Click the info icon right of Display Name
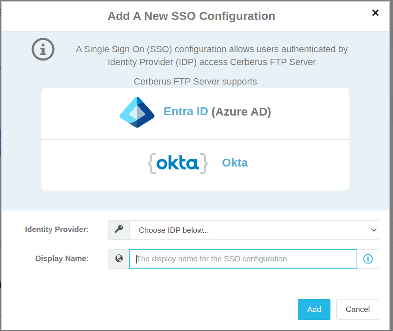This screenshot has width=393, height=331. tap(368, 259)
